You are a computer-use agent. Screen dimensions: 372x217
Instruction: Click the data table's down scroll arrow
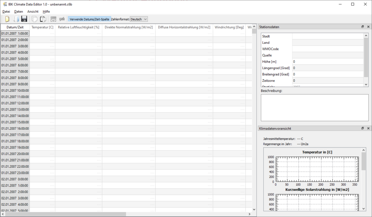coord(254,209)
